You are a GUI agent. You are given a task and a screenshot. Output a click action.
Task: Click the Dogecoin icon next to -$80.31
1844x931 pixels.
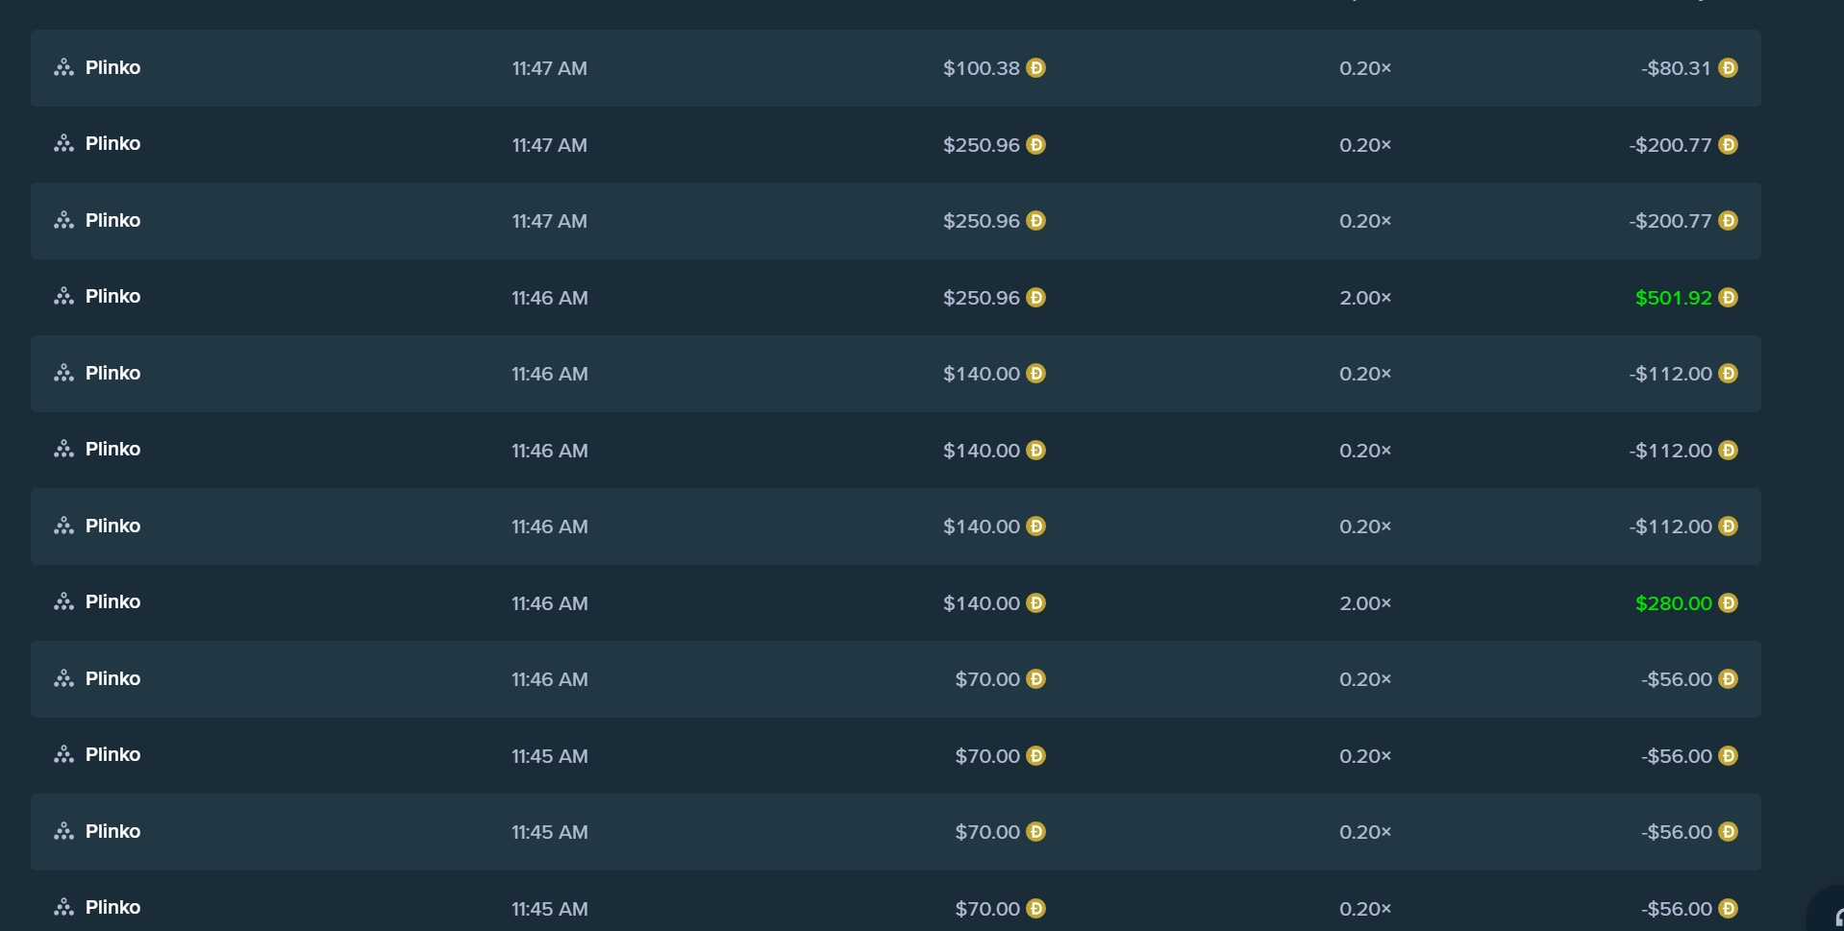click(x=1728, y=67)
